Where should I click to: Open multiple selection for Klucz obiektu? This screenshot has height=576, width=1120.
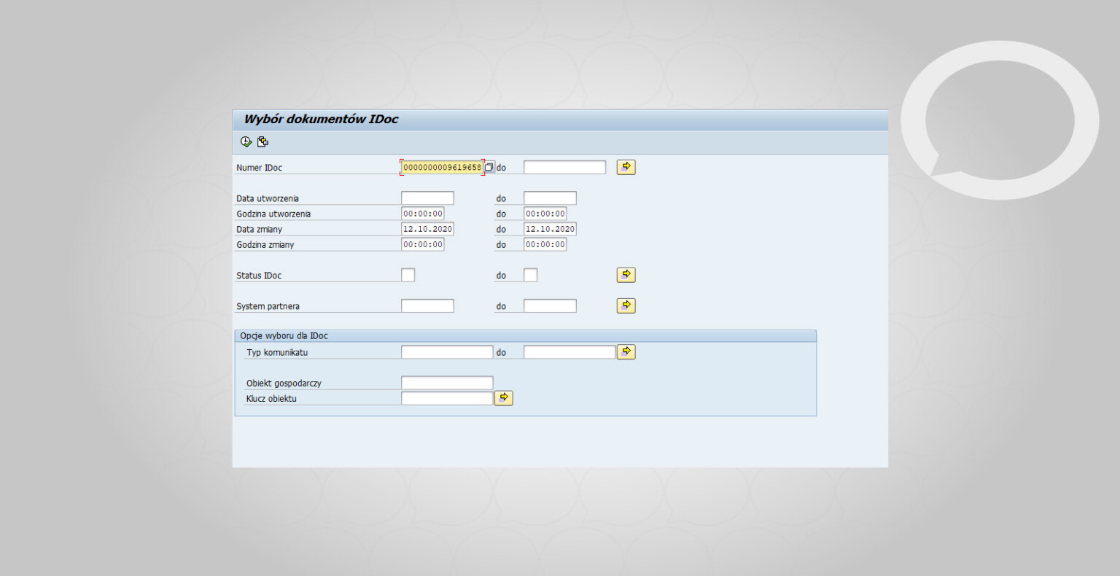point(503,397)
